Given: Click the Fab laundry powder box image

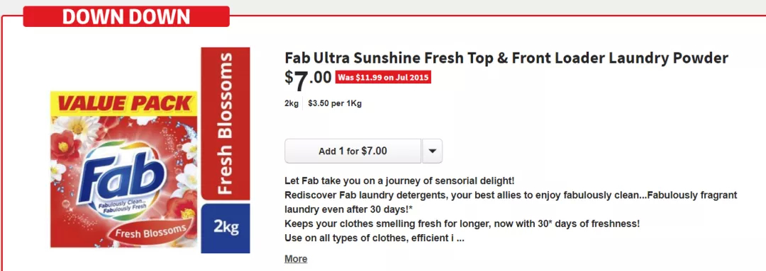Looking at the screenshot, I should point(150,151).
